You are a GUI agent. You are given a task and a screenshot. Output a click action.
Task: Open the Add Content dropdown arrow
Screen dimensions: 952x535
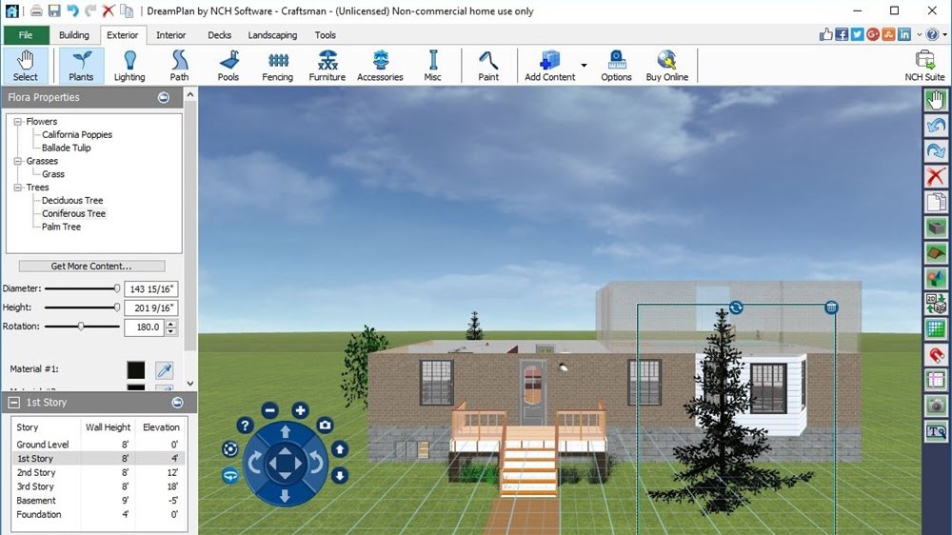(x=584, y=66)
